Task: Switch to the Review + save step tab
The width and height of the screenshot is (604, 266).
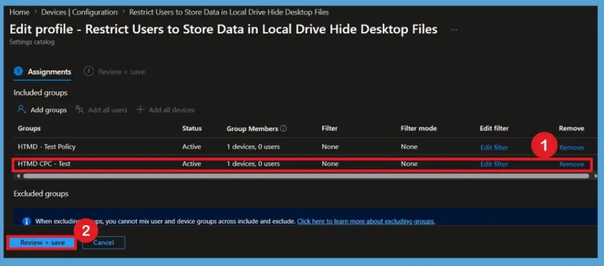Action: [115, 72]
